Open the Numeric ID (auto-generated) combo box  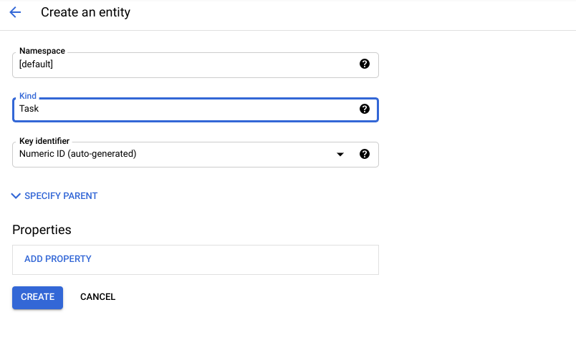click(196, 155)
